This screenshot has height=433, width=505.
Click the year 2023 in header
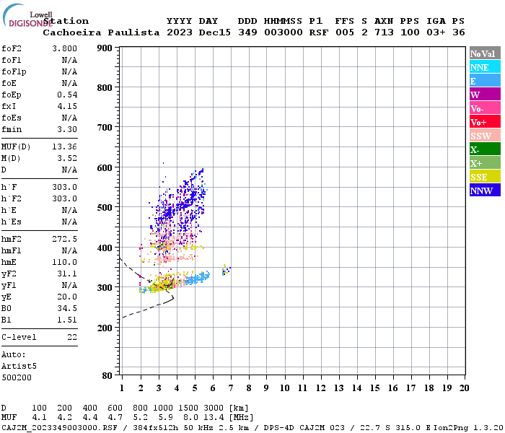point(180,32)
